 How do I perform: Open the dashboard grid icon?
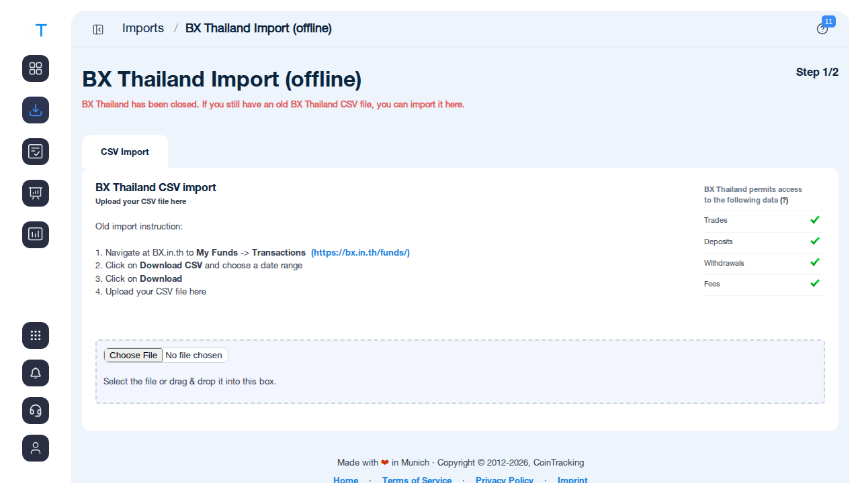click(36, 68)
